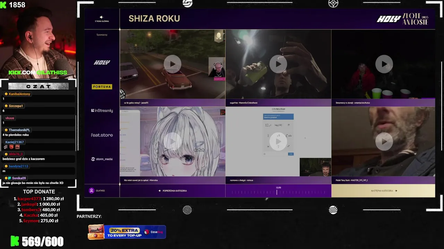Open the GLATHISS user profile icon
Screen dimensions: 444x249
point(92,191)
